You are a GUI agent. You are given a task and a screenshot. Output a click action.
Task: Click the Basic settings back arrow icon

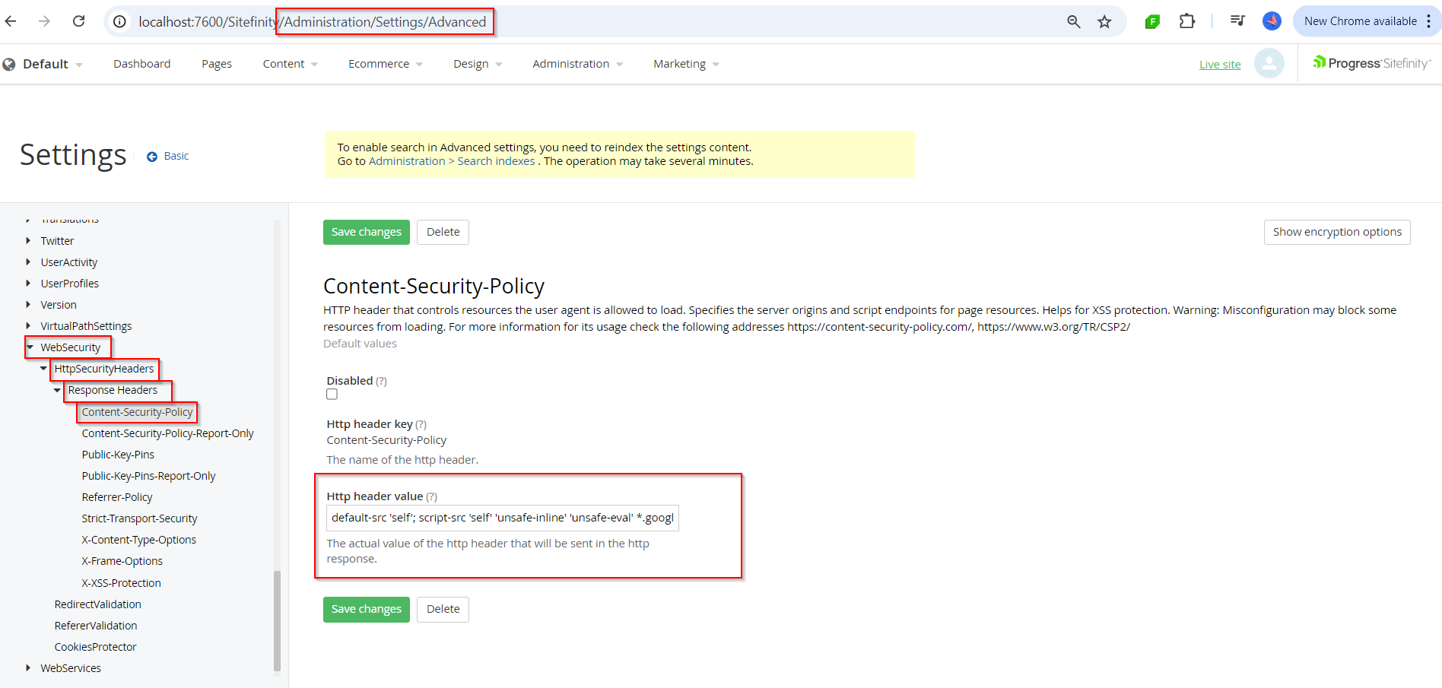coord(152,156)
